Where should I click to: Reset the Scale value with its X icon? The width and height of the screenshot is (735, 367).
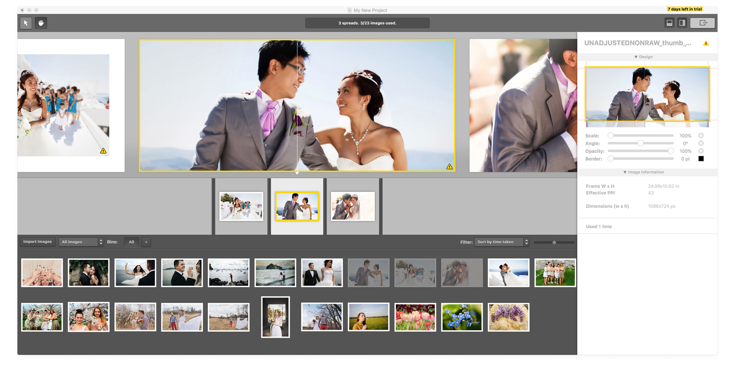(x=701, y=135)
